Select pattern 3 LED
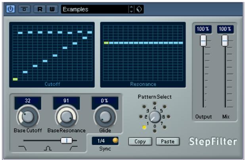This screenshot has width=245, height=160. pyautogui.click(x=144, y=107)
